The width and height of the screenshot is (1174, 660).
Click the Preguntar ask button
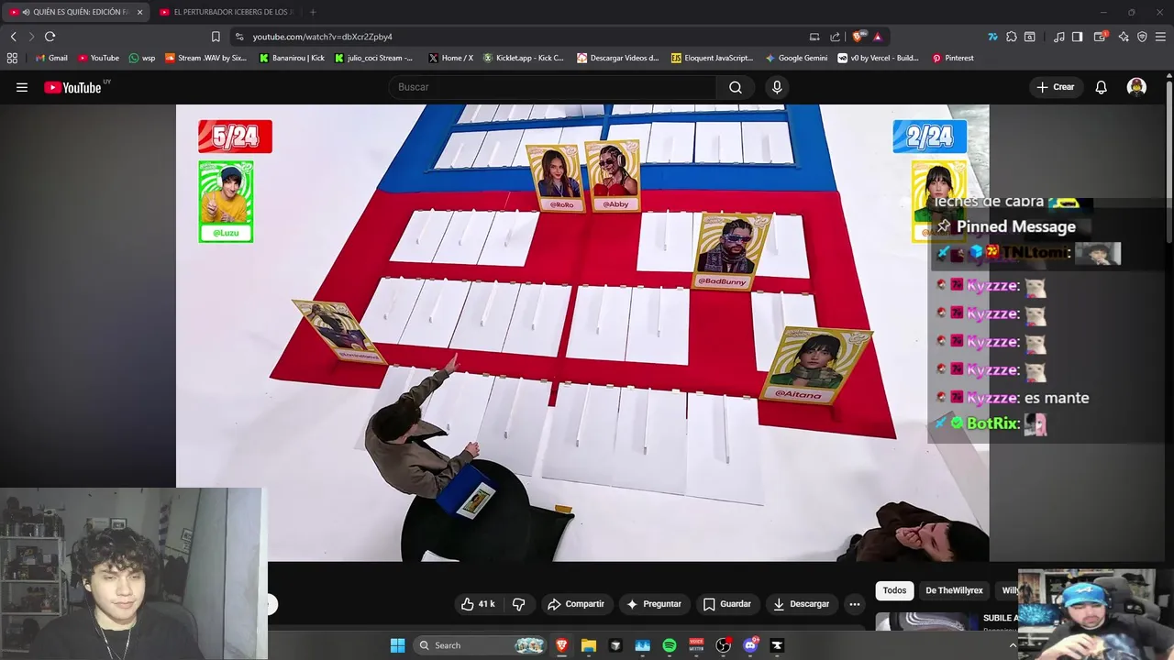654,604
